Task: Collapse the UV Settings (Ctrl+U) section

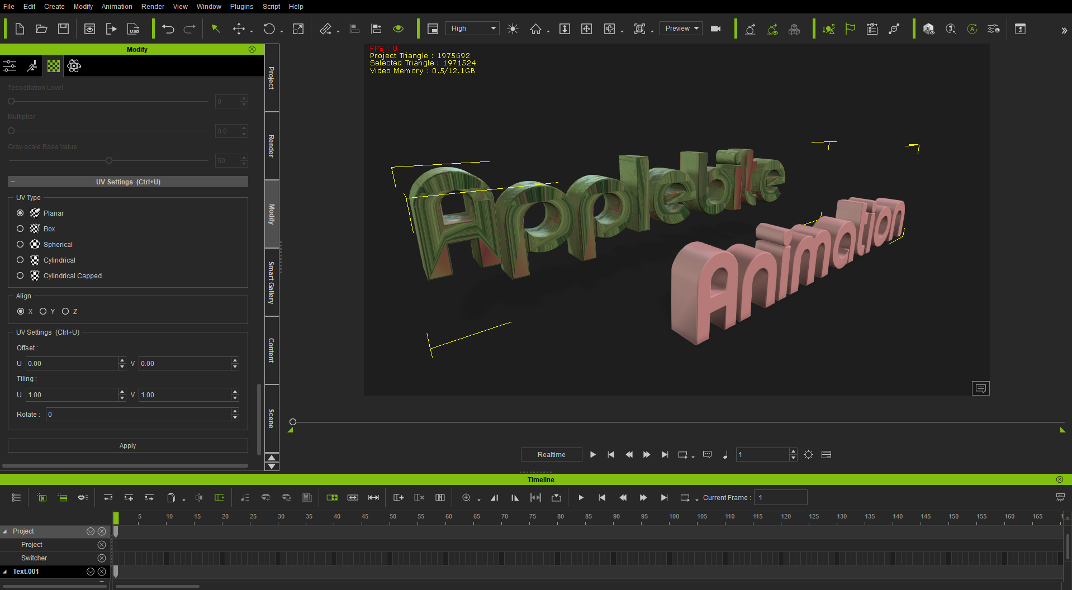Action: point(13,182)
